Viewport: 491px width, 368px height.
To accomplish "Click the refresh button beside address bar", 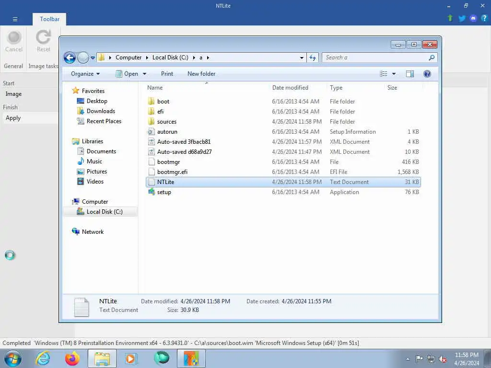I will pos(313,57).
